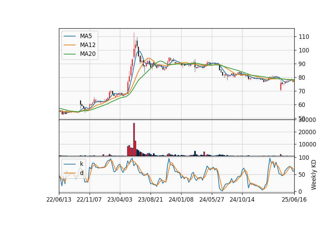Click the 10000 volume axis label
This screenshot has width=327, height=235.
(x=307, y=144)
